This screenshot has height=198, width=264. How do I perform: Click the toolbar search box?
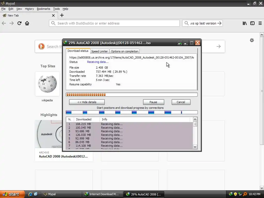(202, 23)
